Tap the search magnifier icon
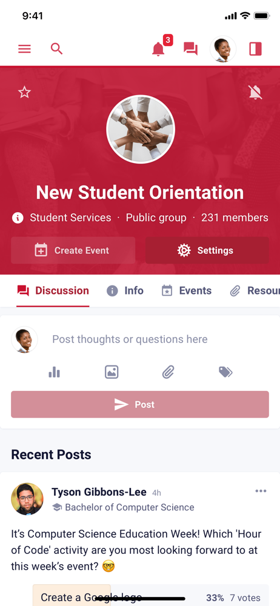280x606 pixels. click(56, 48)
